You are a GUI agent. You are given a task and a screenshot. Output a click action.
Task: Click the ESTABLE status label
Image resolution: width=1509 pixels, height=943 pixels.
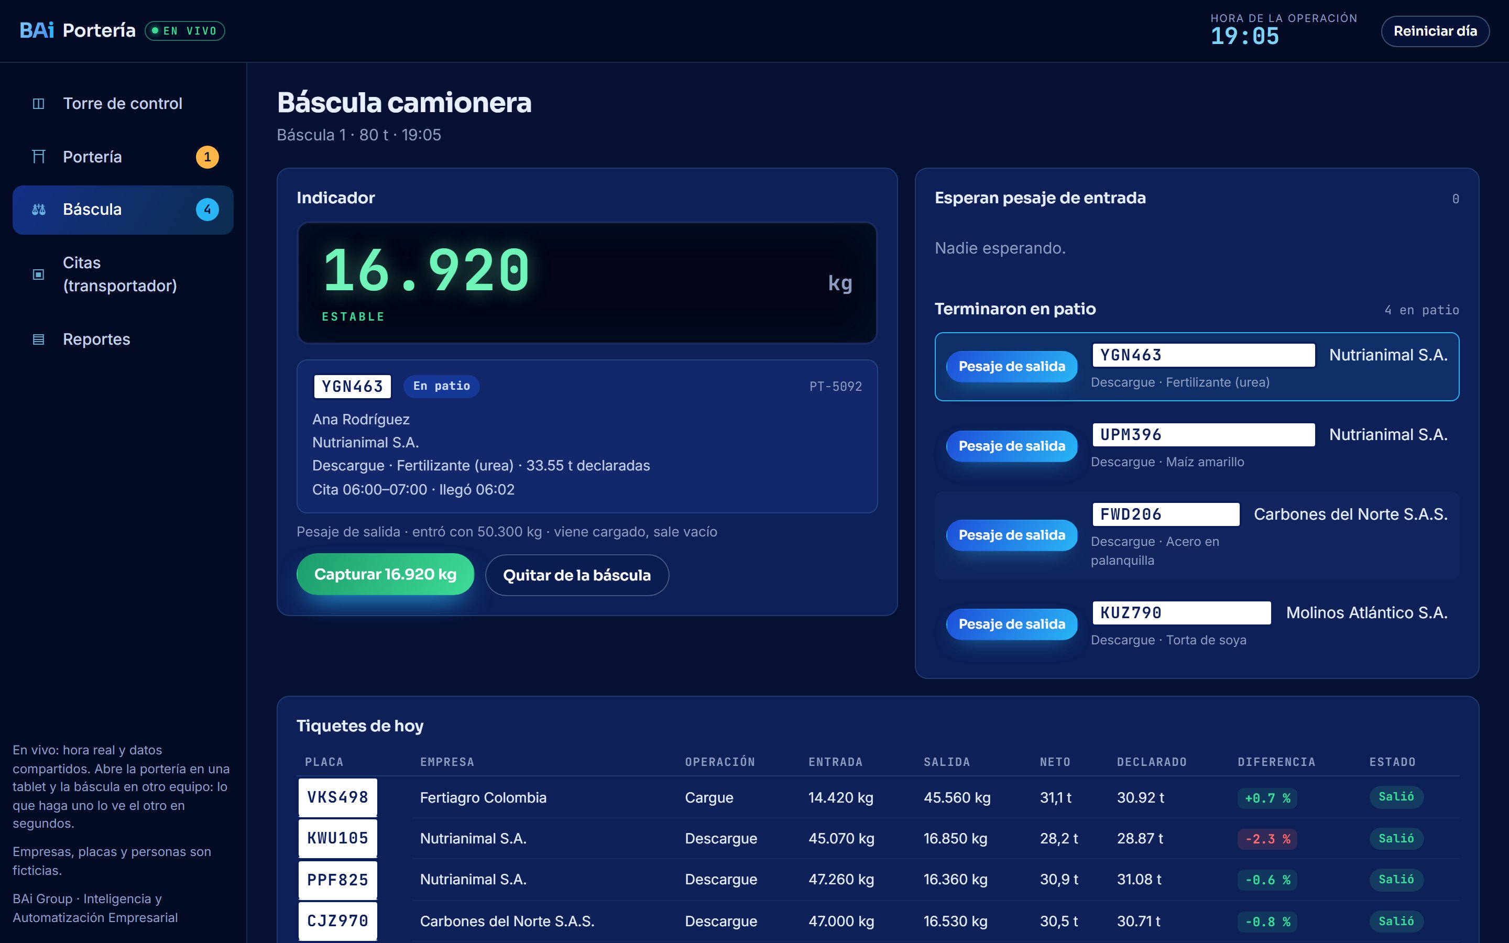pyautogui.click(x=354, y=317)
